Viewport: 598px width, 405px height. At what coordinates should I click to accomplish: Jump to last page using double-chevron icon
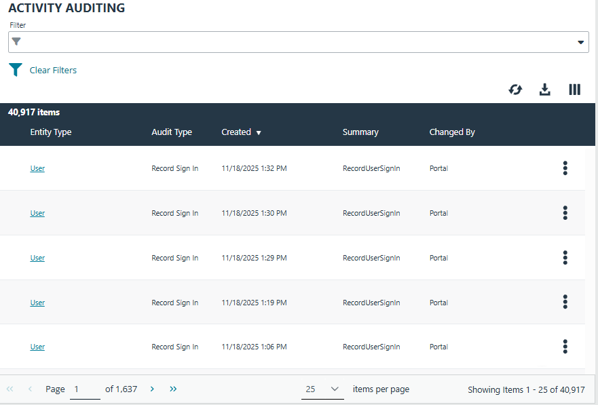tap(173, 389)
